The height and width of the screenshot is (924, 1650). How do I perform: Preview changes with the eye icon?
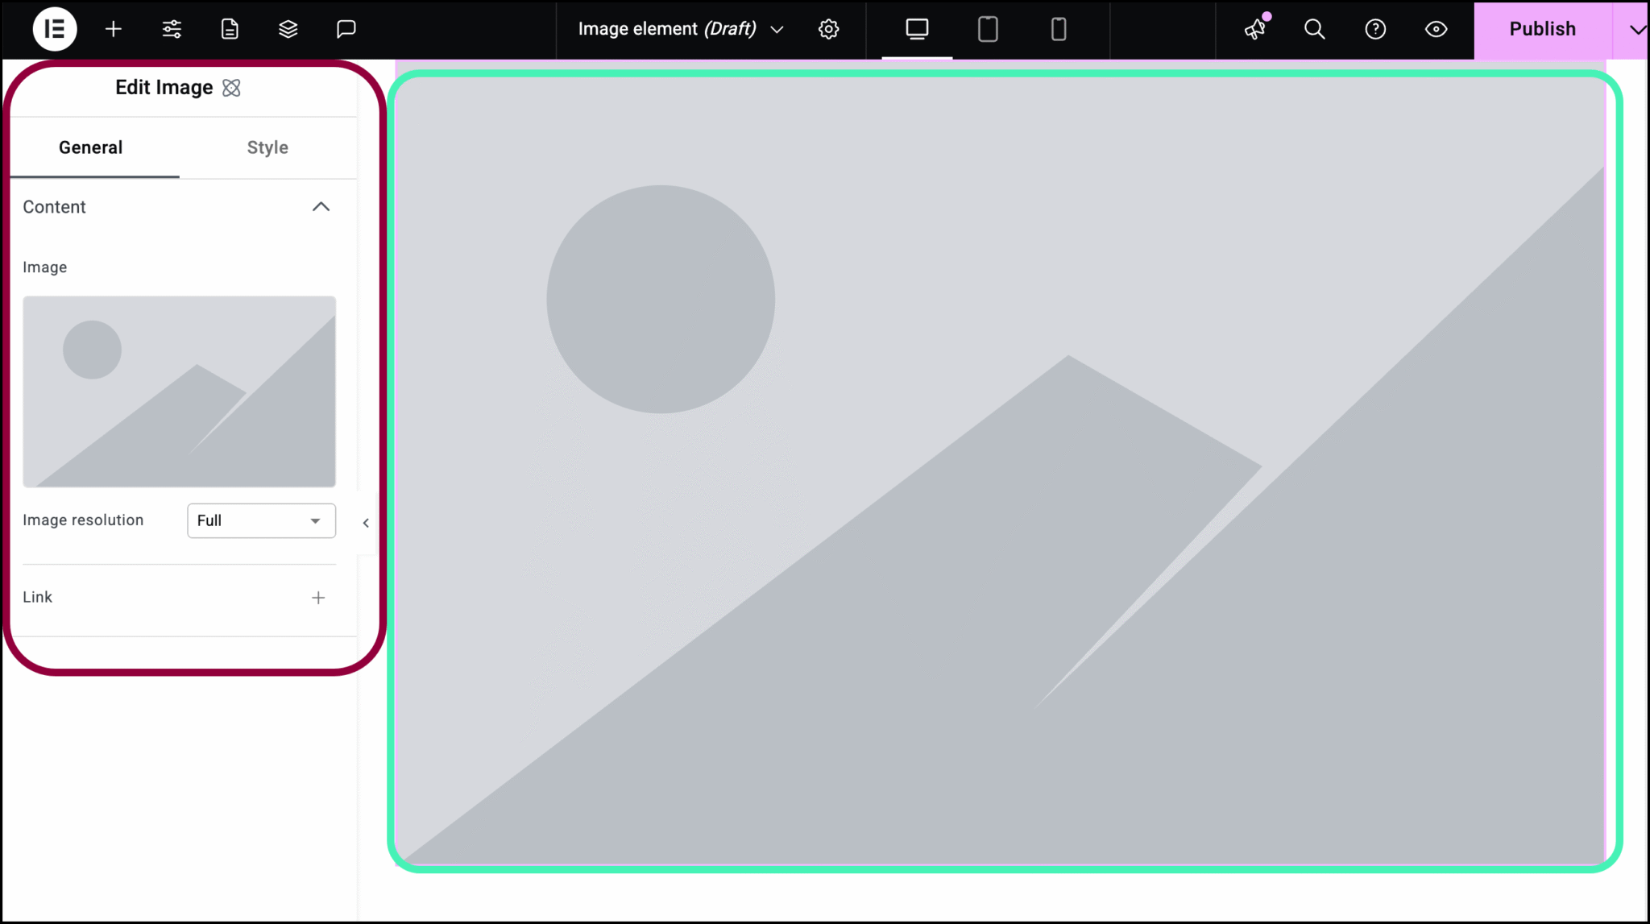click(1436, 29)
